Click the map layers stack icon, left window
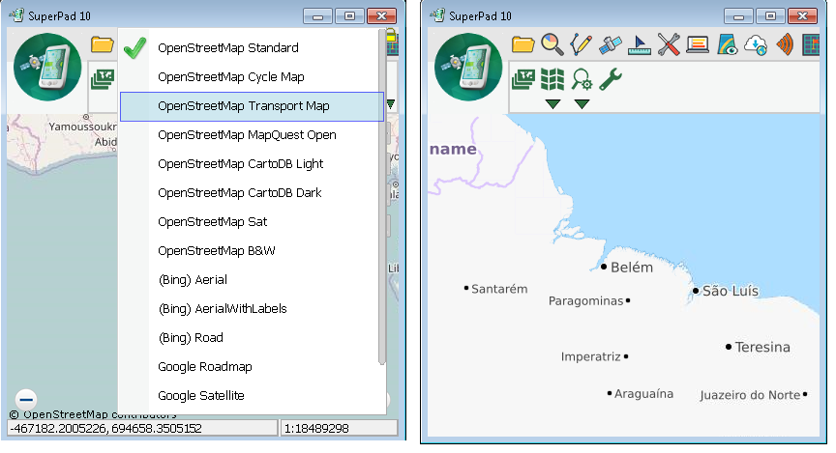This screenshot has width=836, height=453. point(103,79)
